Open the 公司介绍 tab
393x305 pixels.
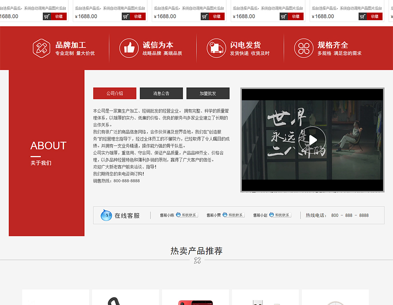click(115, 93)
